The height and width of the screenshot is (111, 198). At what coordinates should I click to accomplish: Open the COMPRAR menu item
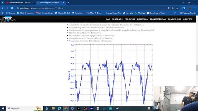[x=188, y=19]
